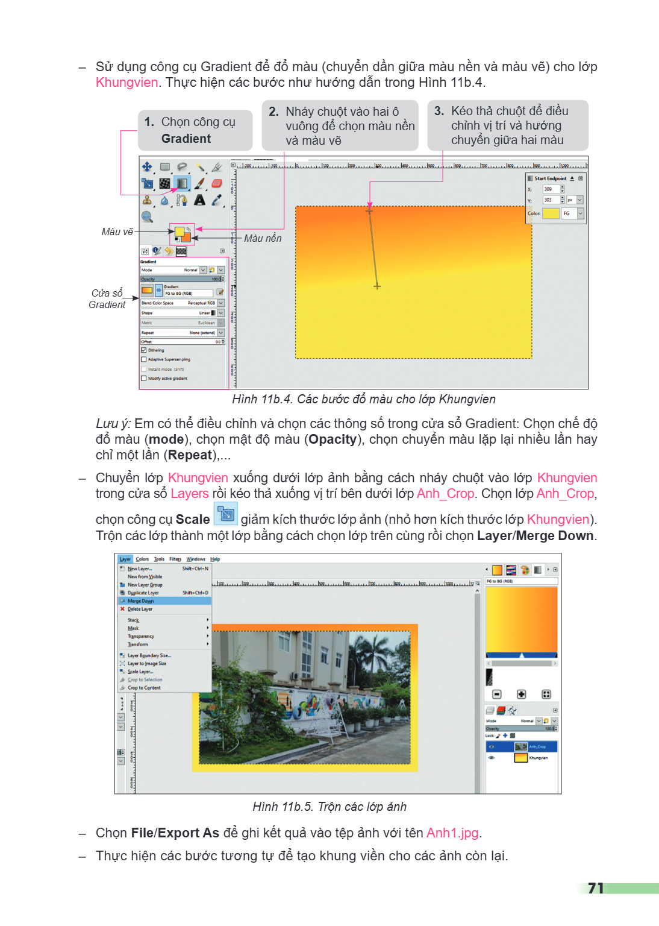
Task: Click the yellow foreground color swatch
Action: pyautogui.click(x=179, y=231)
